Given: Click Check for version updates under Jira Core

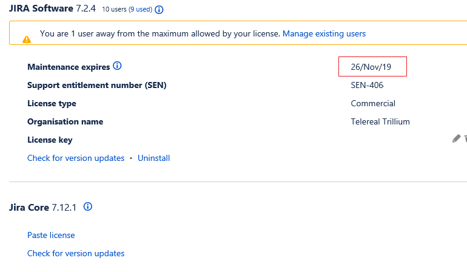Looking at the screenshot, I should pos(76,254).
